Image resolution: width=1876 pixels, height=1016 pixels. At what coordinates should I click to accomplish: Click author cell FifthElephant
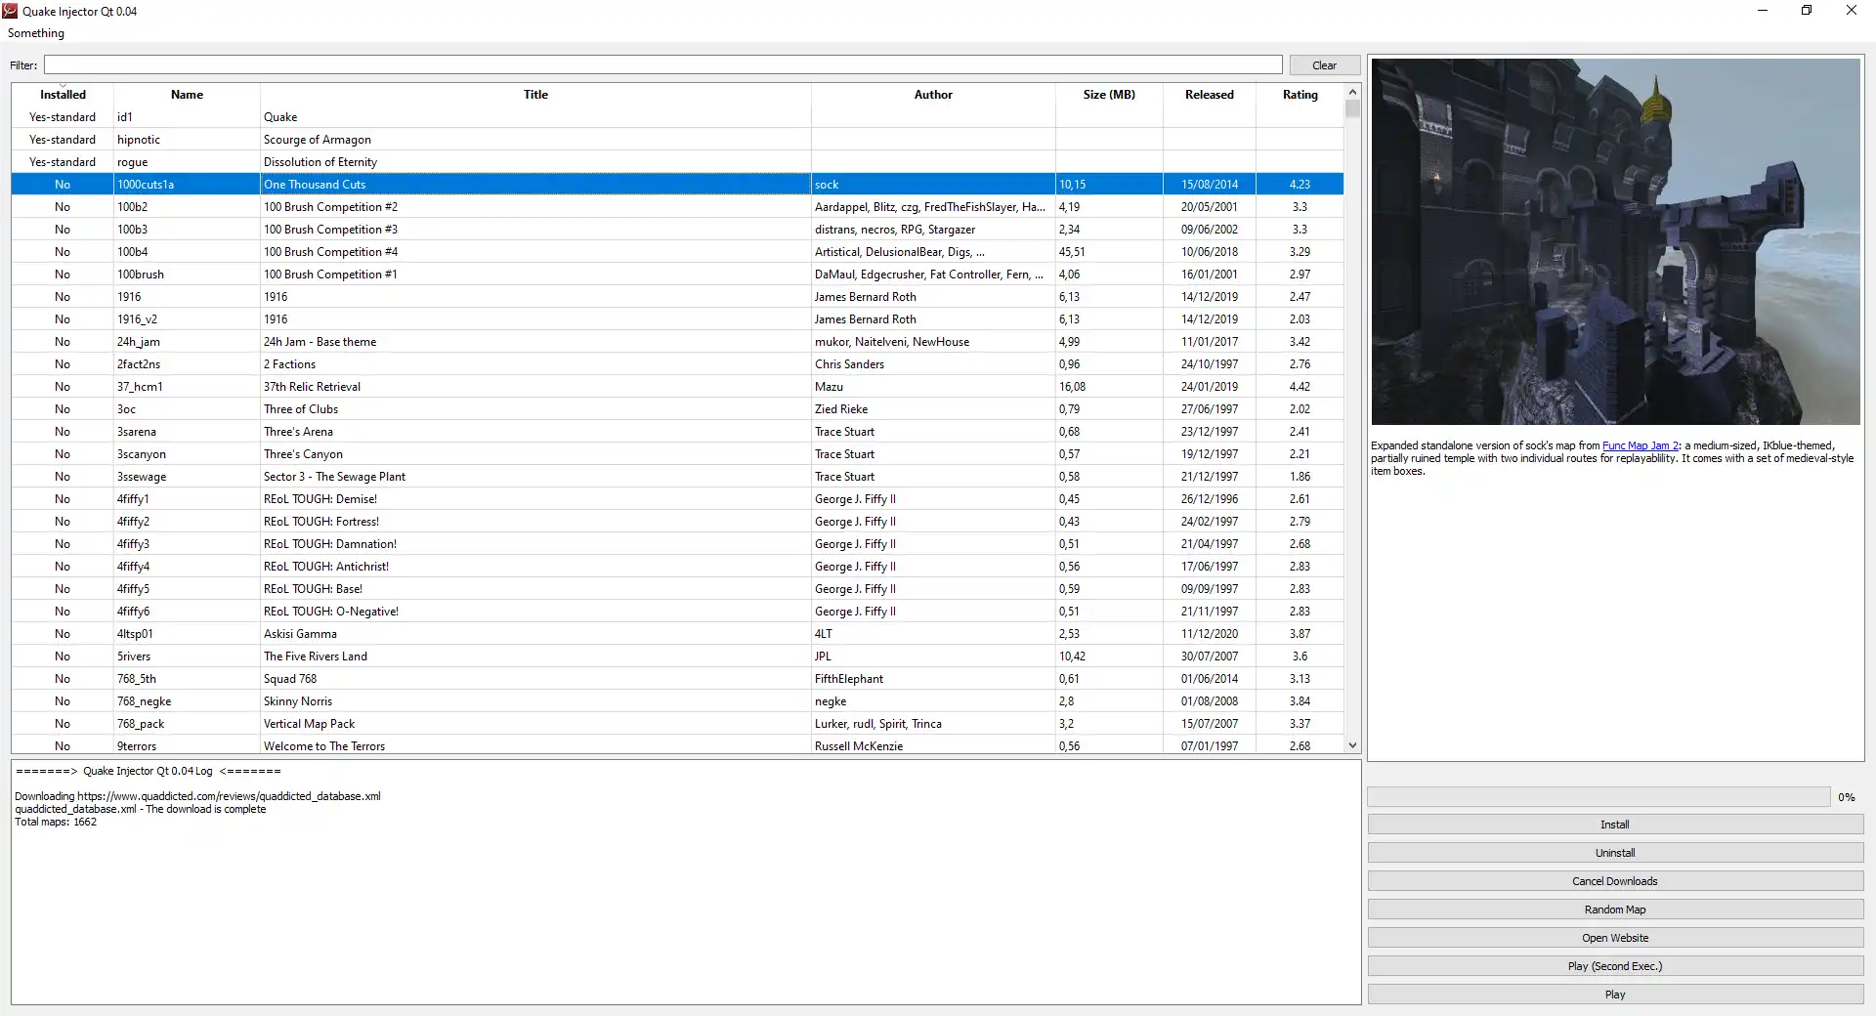(933, 679)
